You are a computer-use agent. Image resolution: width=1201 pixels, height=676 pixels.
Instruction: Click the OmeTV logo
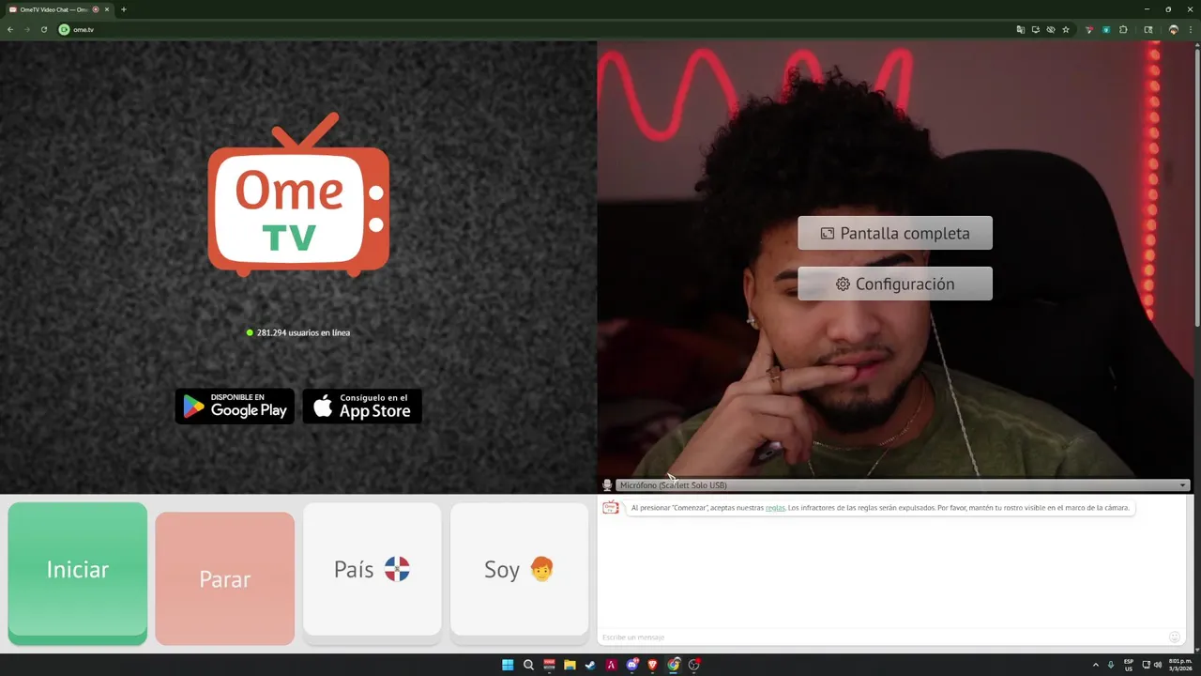298,195
